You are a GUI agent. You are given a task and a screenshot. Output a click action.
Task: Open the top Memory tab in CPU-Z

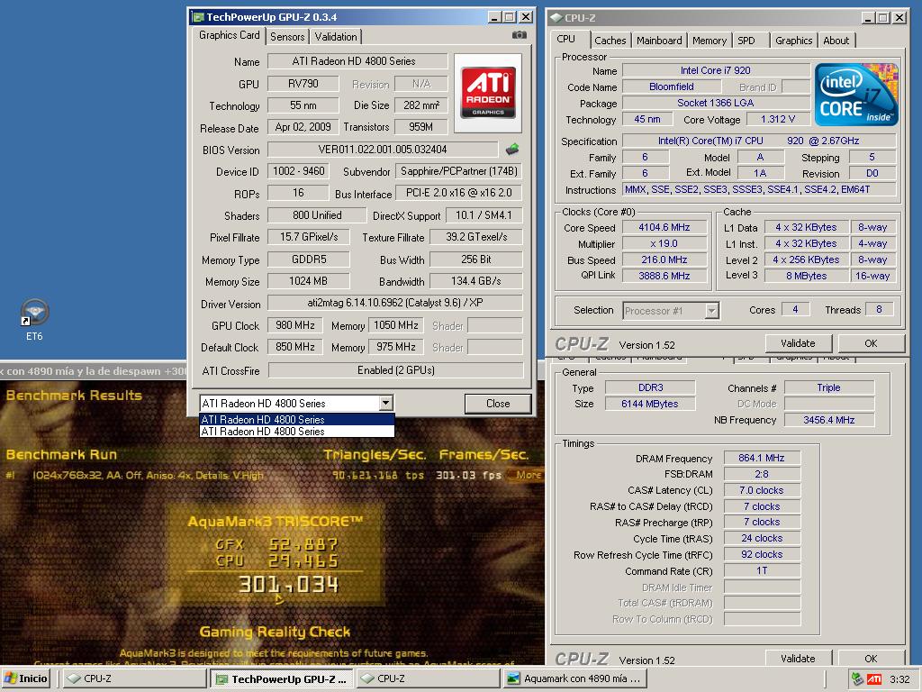pos(710,41)
